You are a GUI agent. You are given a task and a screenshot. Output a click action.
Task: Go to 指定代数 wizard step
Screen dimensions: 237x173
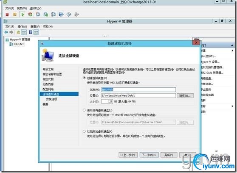[x=48, y=79]
